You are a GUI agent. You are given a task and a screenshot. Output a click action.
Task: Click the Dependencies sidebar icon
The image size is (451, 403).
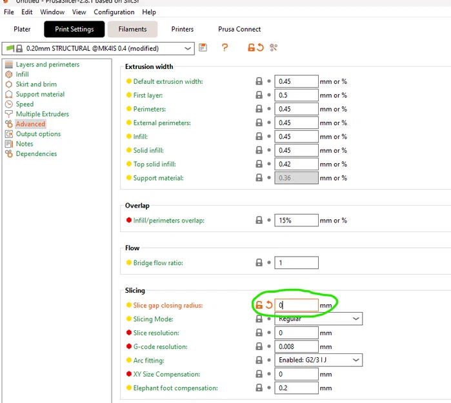[9, 153]
